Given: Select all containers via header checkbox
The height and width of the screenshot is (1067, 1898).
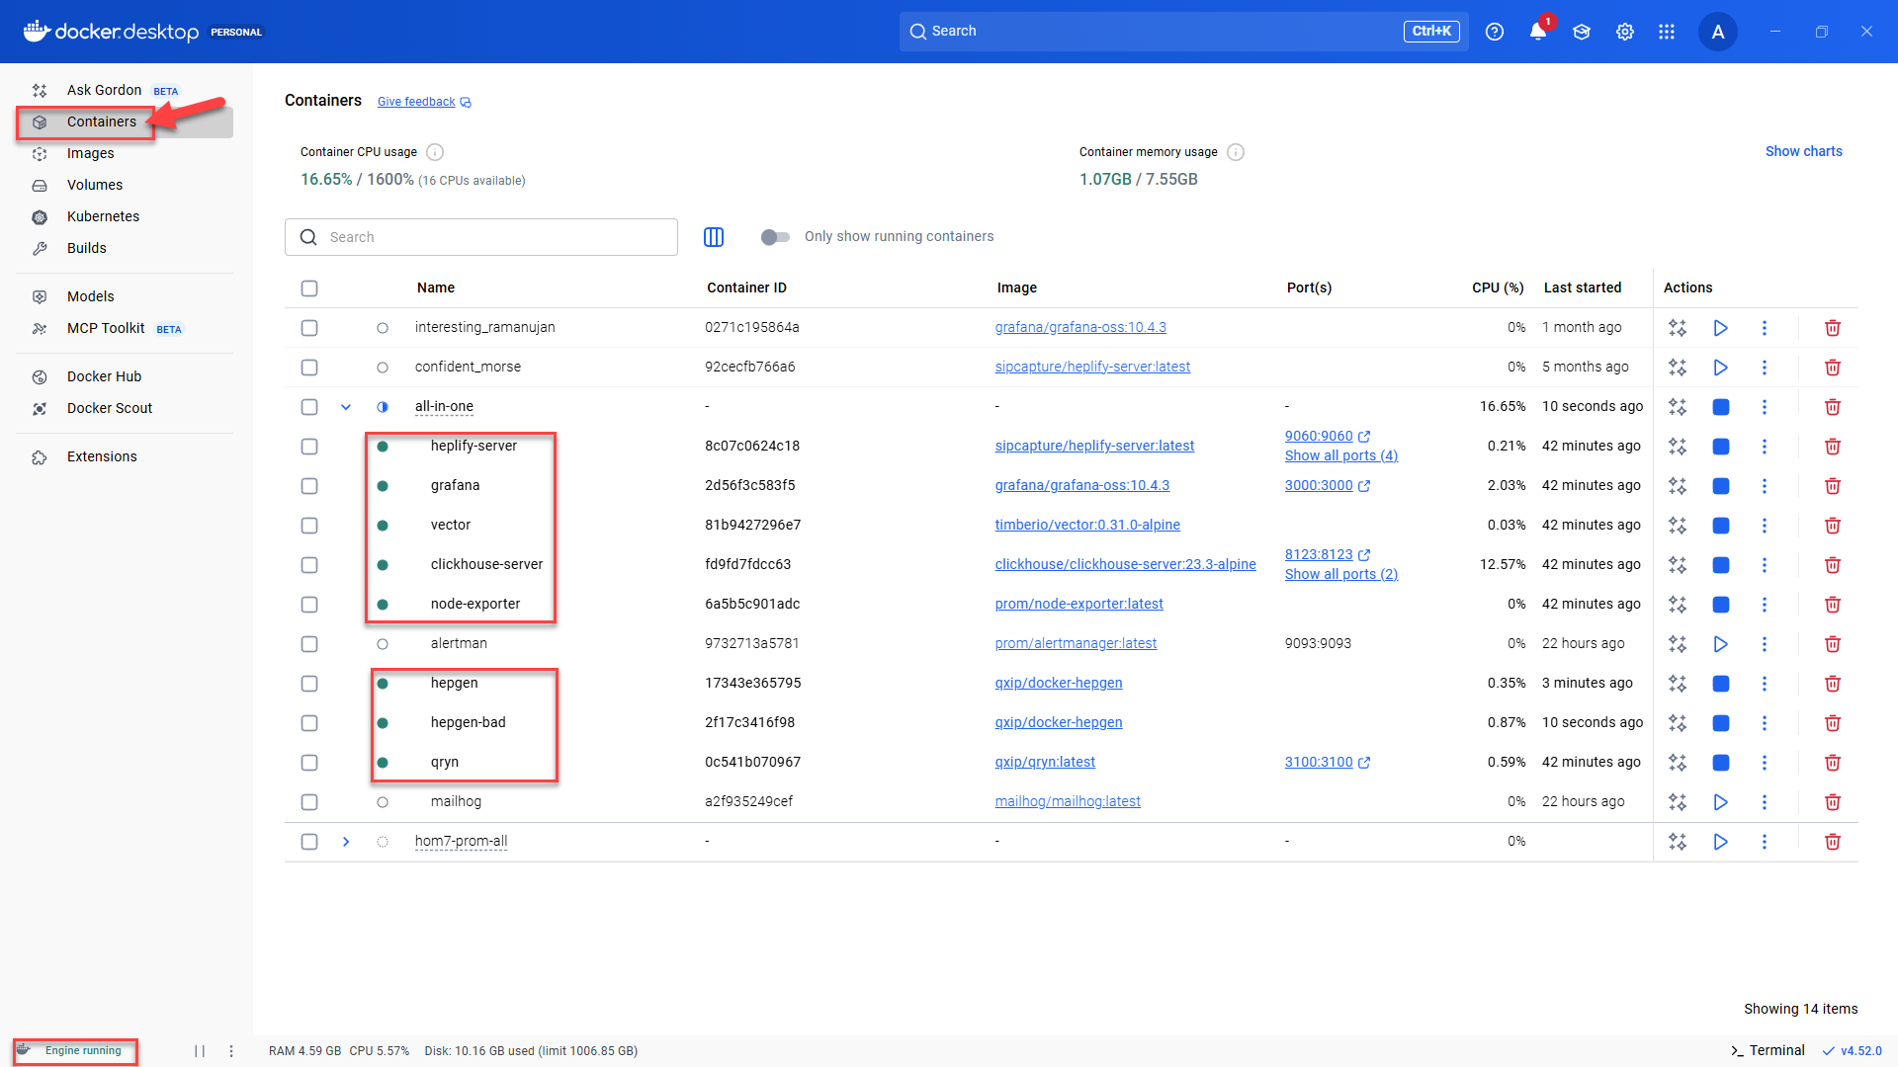Looking at the screenshot, I should click(309, 288).
